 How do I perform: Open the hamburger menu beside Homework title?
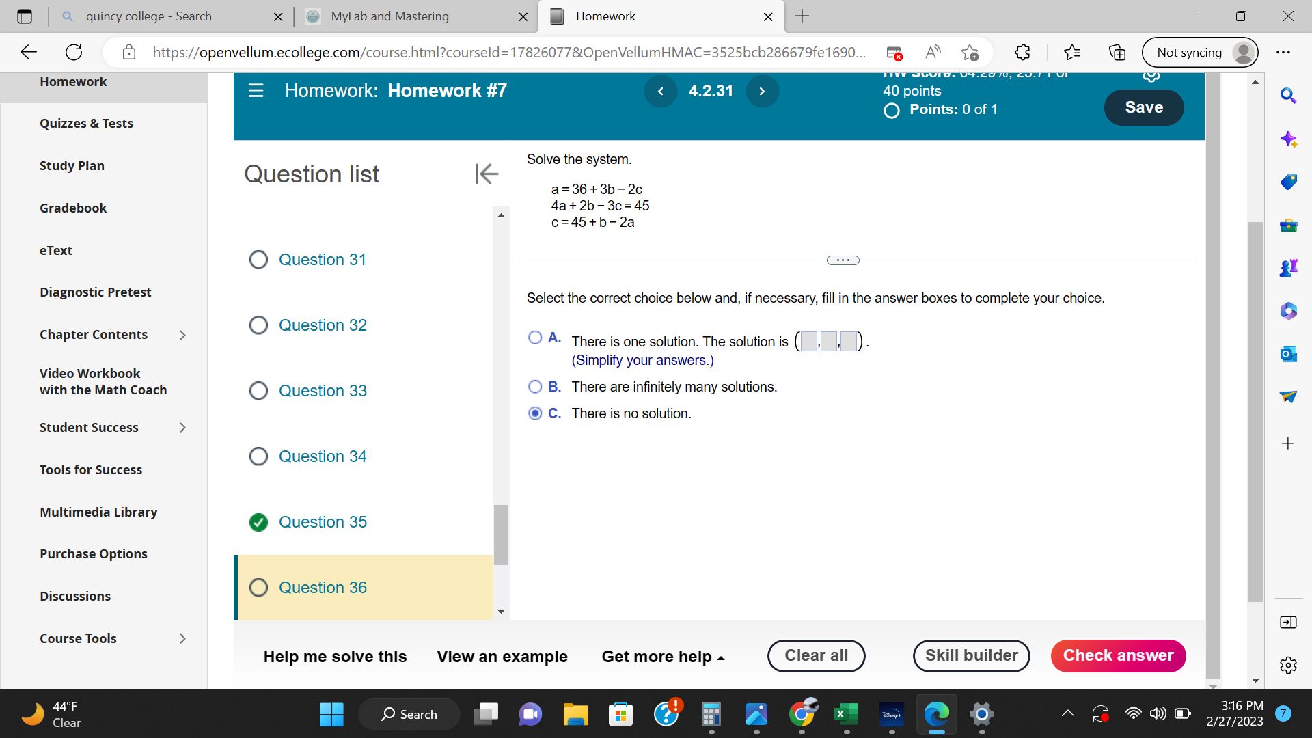pyautogui.click(x=256, y=91)
